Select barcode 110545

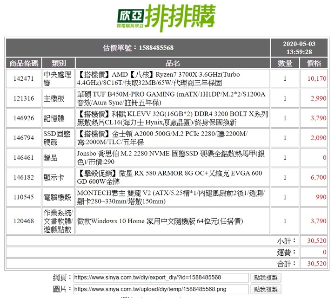pos(24,197)
